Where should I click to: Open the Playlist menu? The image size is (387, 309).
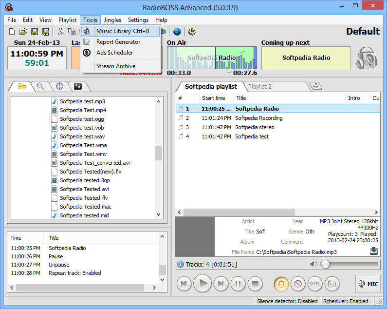point(67,20)
